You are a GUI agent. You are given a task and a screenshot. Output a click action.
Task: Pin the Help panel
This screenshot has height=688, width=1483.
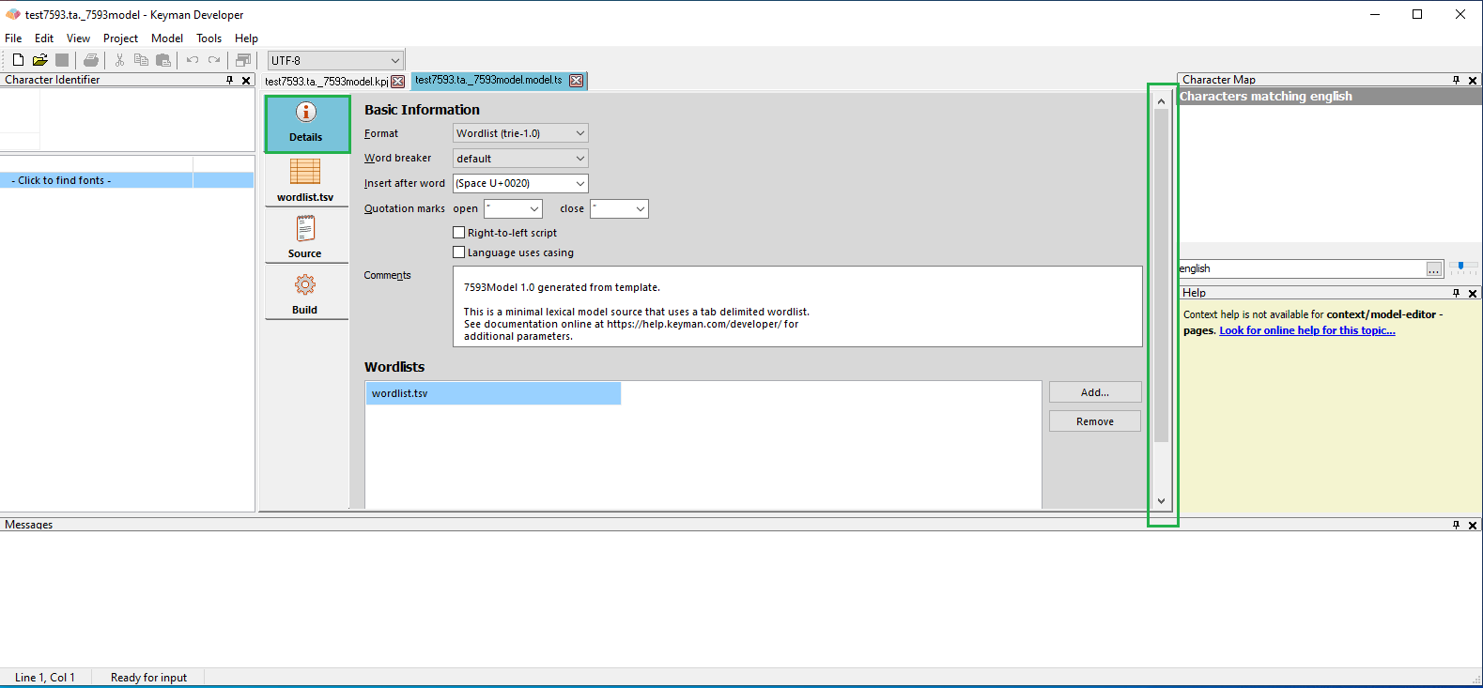[x=1457, y=293]
